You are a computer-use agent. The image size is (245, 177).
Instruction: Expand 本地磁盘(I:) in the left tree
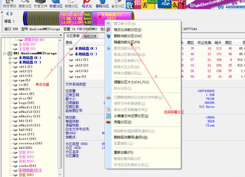click(x=10, y=62)
